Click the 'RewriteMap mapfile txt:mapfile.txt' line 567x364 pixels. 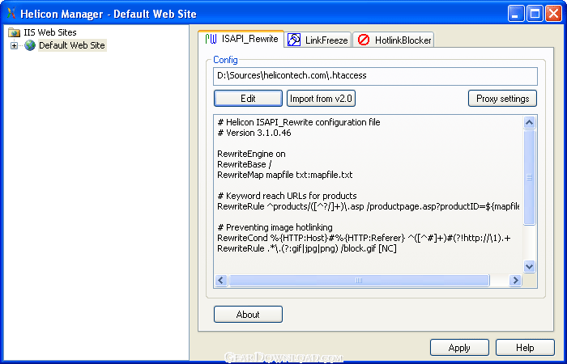pyautogui.click(x=285, y=175)
